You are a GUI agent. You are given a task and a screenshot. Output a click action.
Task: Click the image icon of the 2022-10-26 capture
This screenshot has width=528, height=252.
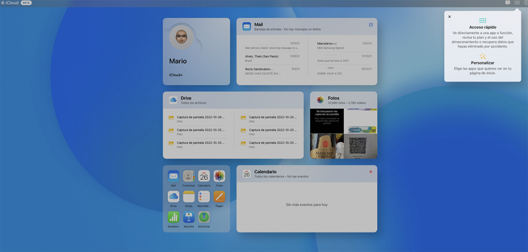pos(171,118)
